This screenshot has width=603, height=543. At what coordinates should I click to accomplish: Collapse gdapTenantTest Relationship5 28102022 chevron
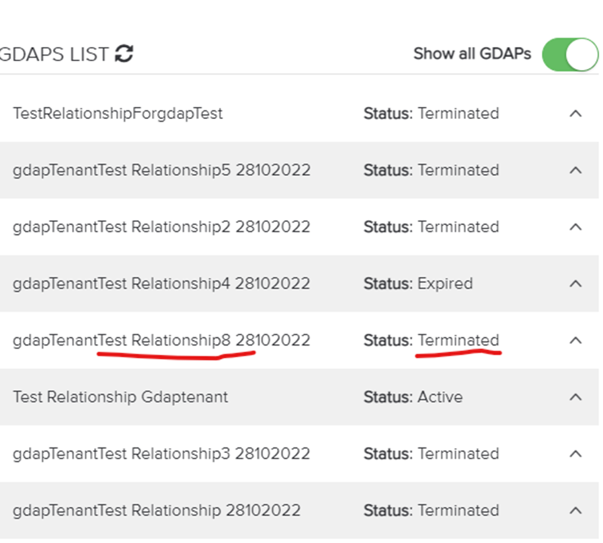(x=576, y=170)
